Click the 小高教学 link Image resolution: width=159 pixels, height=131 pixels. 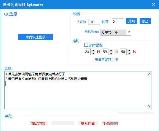click(x=110, y=123)
